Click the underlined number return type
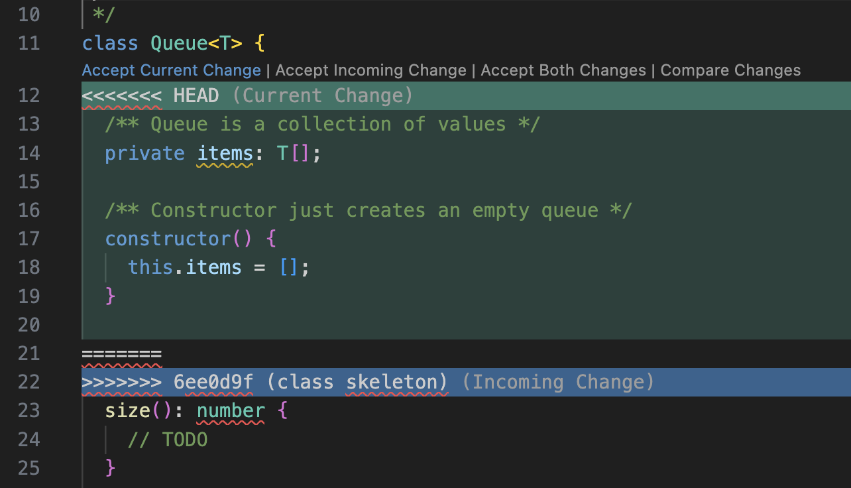 point(230,410)
